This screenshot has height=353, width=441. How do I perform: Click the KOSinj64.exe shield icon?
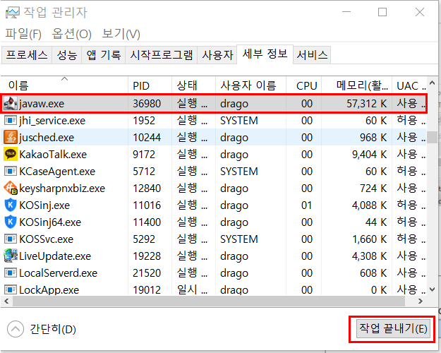(11, 222)
